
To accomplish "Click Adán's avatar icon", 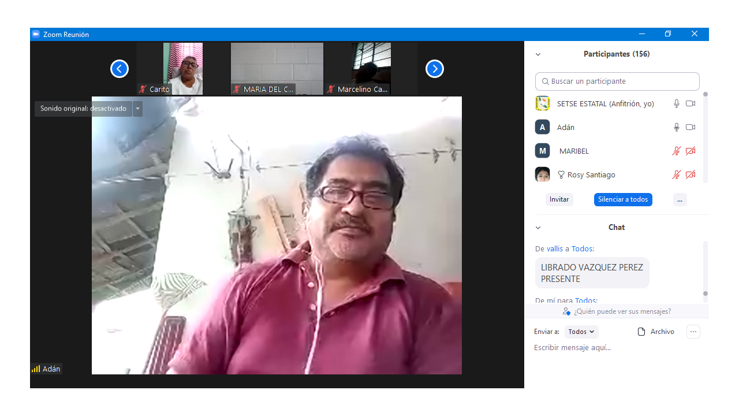I will (x=543, y=127).
